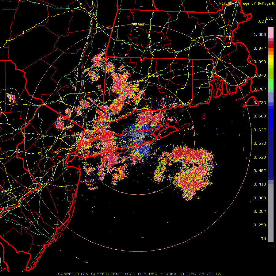The height and width of the screenshot is (276, 276).
Task: Click the 0.893 scale value
Action: (x=260, y=62)
